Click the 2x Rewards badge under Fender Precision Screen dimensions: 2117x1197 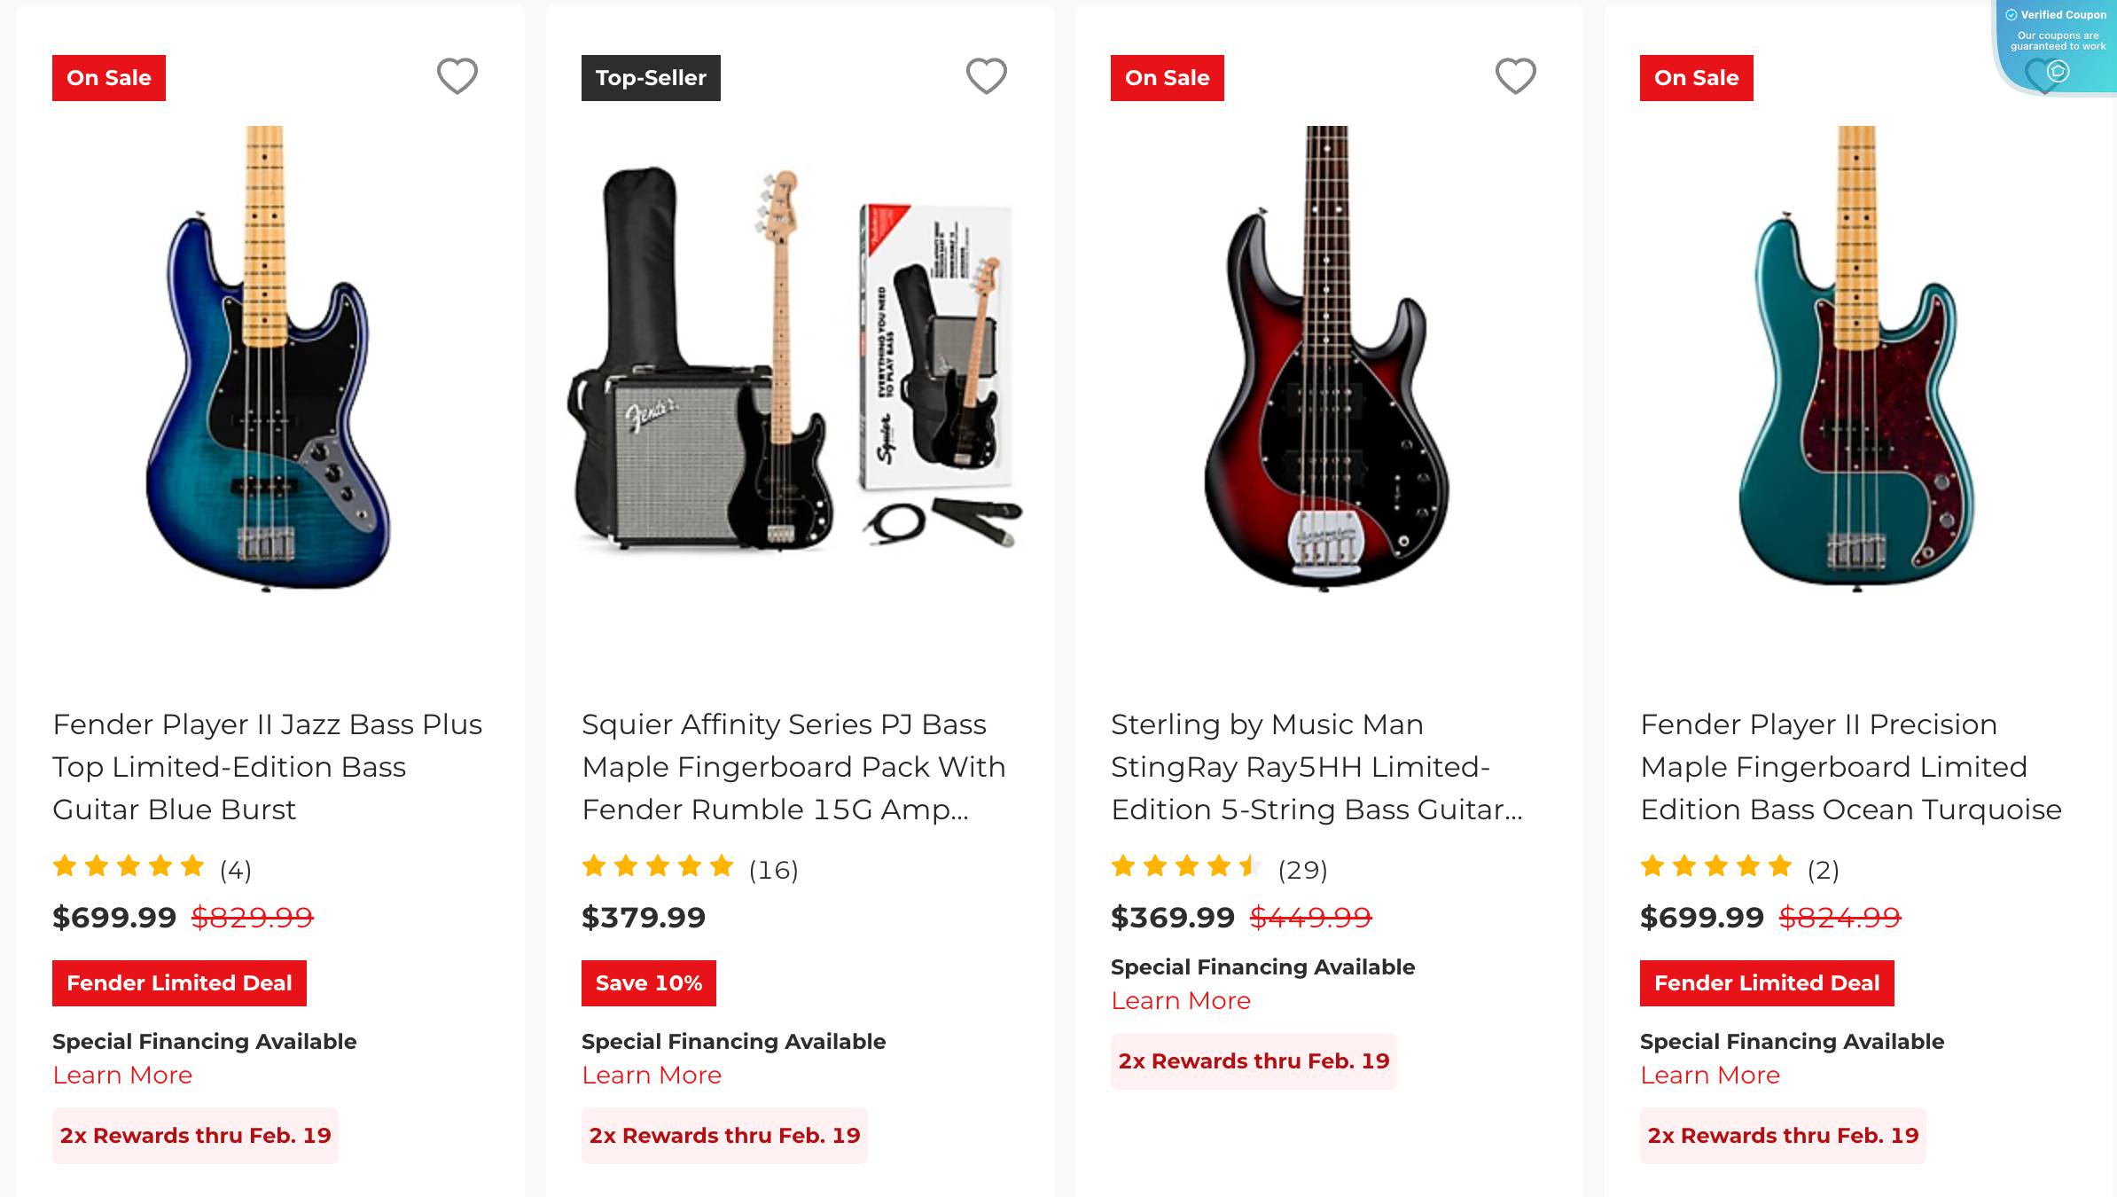point(1782,1135)
